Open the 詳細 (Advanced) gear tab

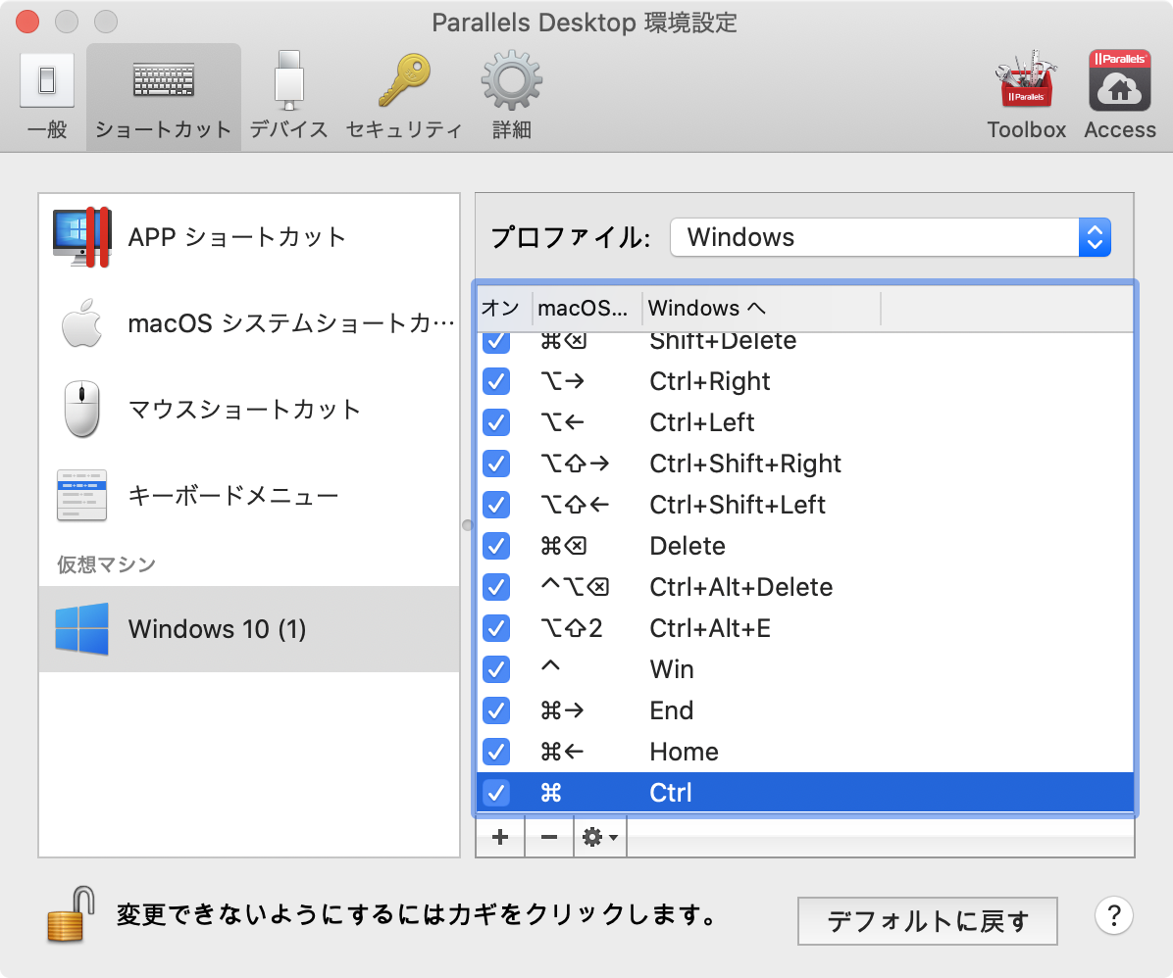[512, 97]
